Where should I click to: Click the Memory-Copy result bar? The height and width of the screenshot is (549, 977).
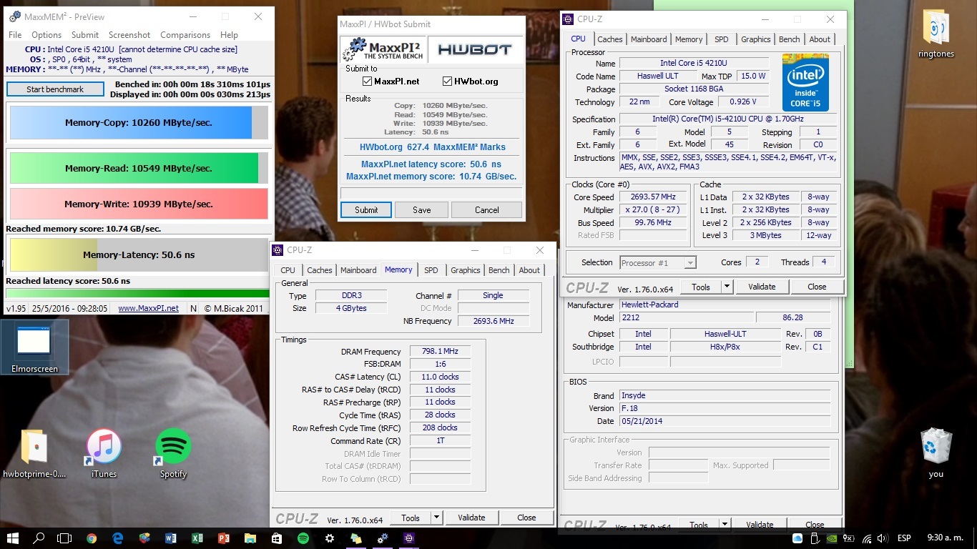(x=139, y=122)
